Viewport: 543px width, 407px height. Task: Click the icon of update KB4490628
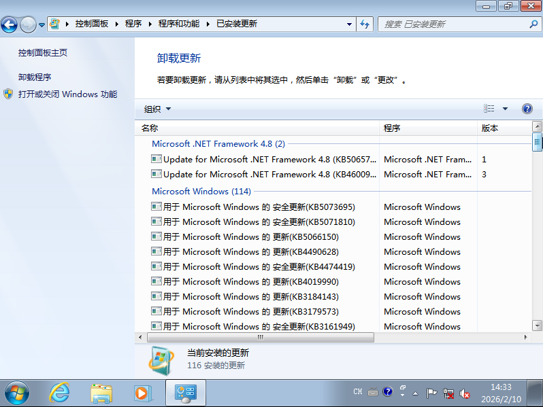pyautogui.click(x=157, y=251)
